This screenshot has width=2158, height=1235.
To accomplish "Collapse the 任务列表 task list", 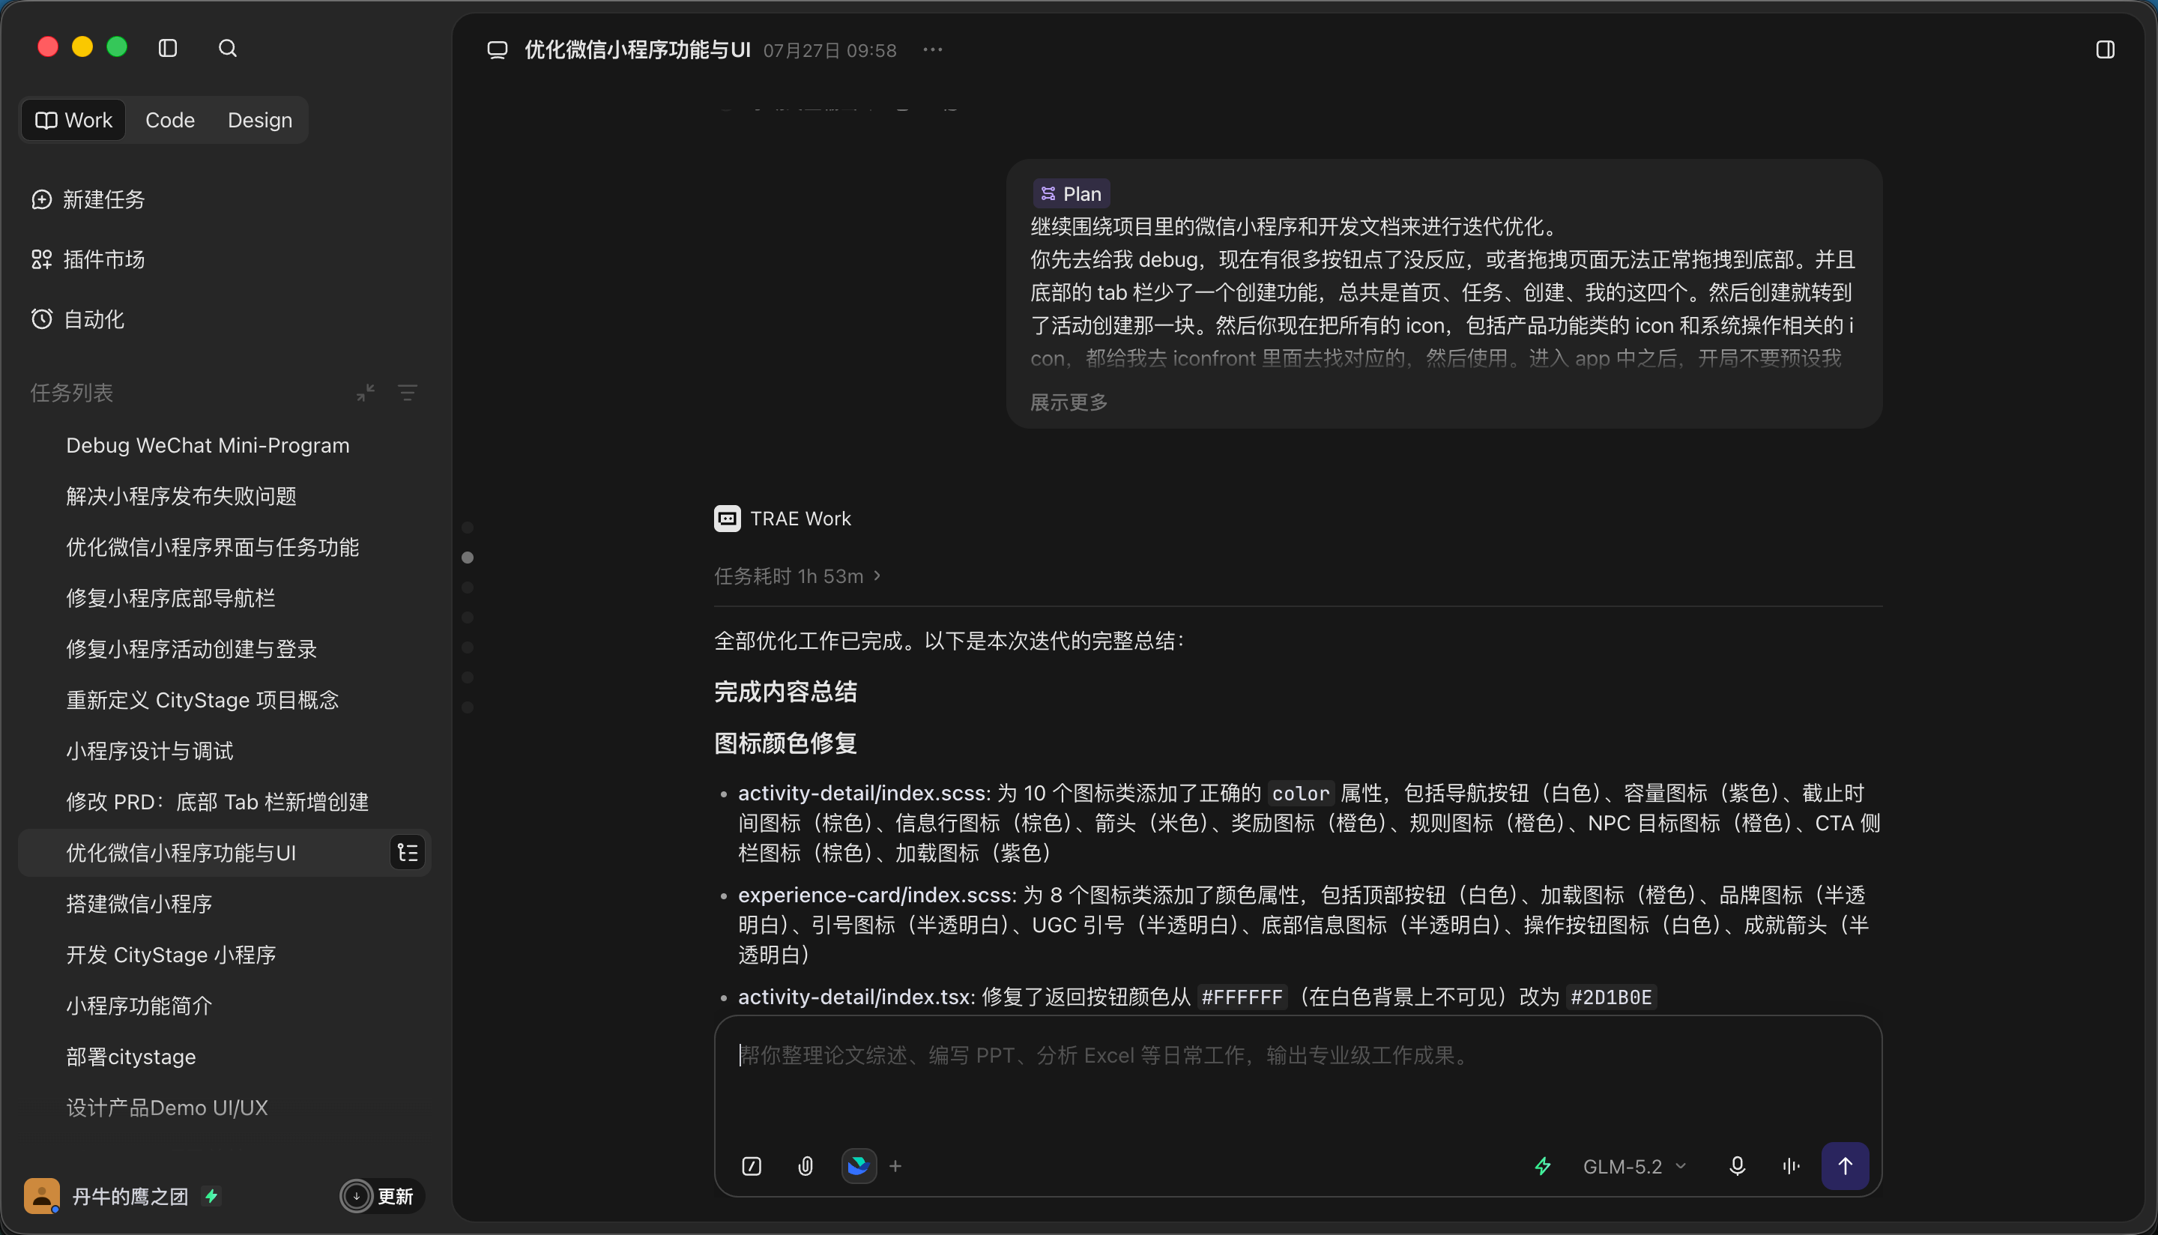I will [366, 393].
